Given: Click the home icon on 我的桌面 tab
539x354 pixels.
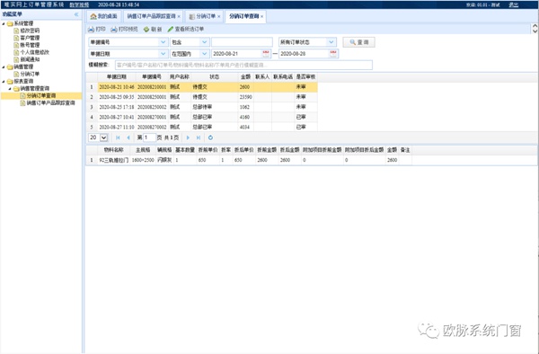Looking at the screenshot, I should pyautogui.click(x=93, y=16).
